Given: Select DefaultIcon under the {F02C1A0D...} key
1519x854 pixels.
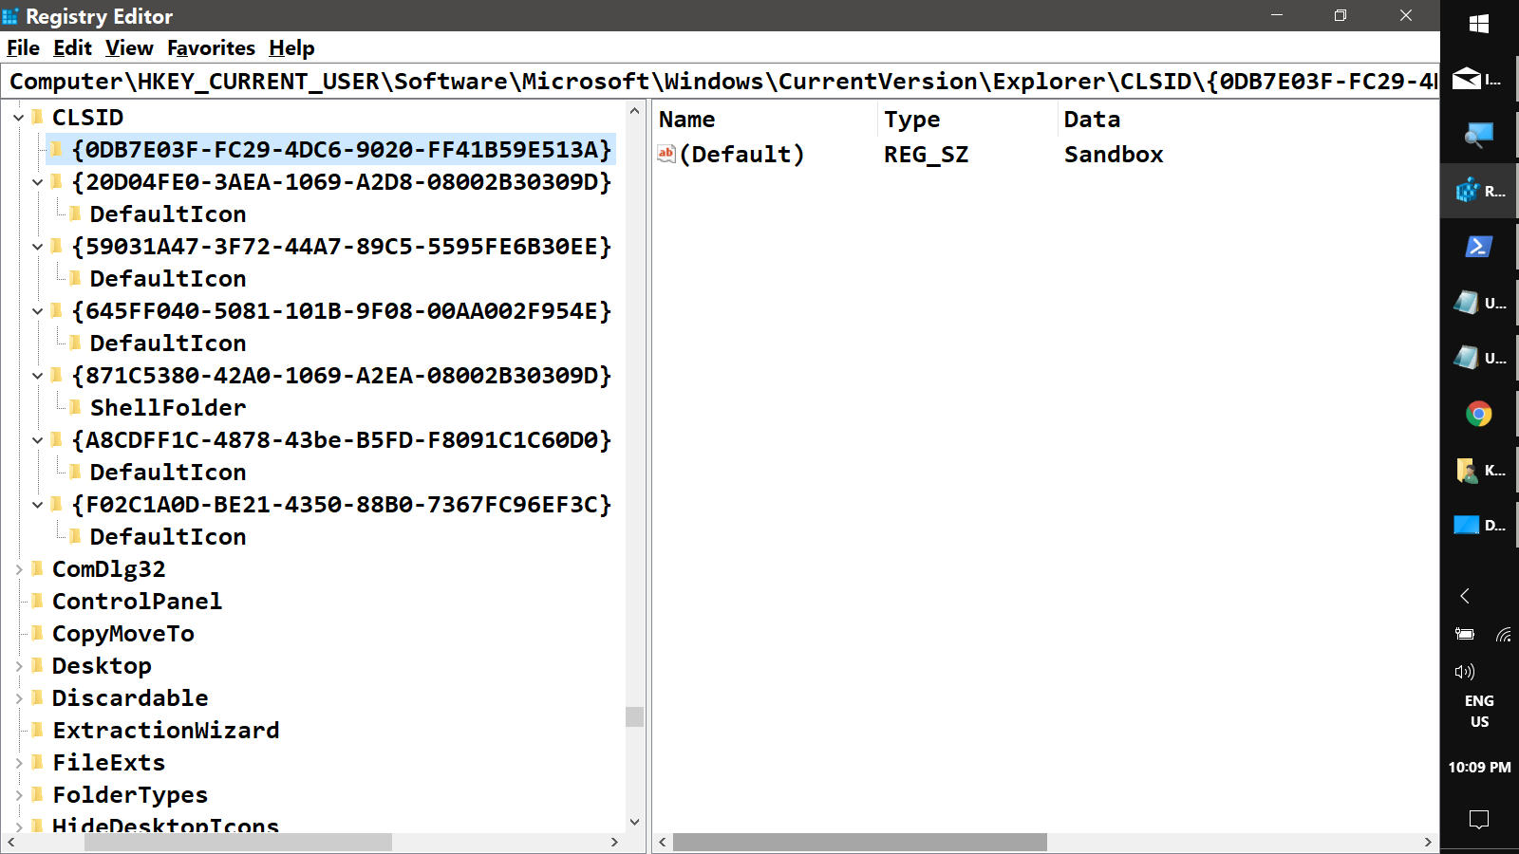Looking at the screenshot, I should pyautogui.click(x=168, y=537).
